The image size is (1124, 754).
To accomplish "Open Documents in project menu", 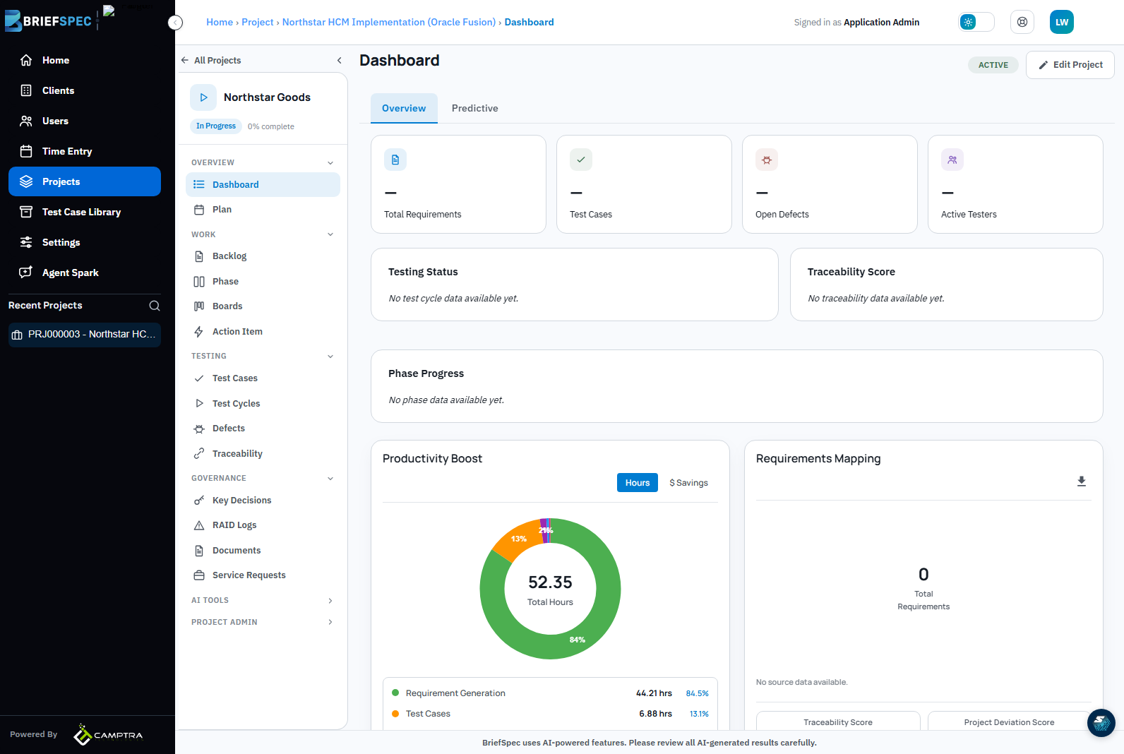I will [x=263, y=551].
